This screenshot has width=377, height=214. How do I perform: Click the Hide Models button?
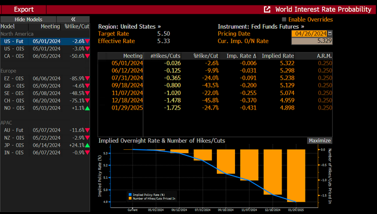point(28,19)
